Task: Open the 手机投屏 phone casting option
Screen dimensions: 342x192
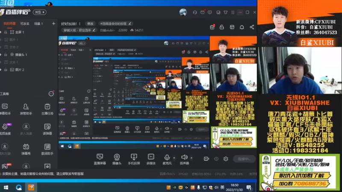Action: pyautogui.click(x=134, y=159)
